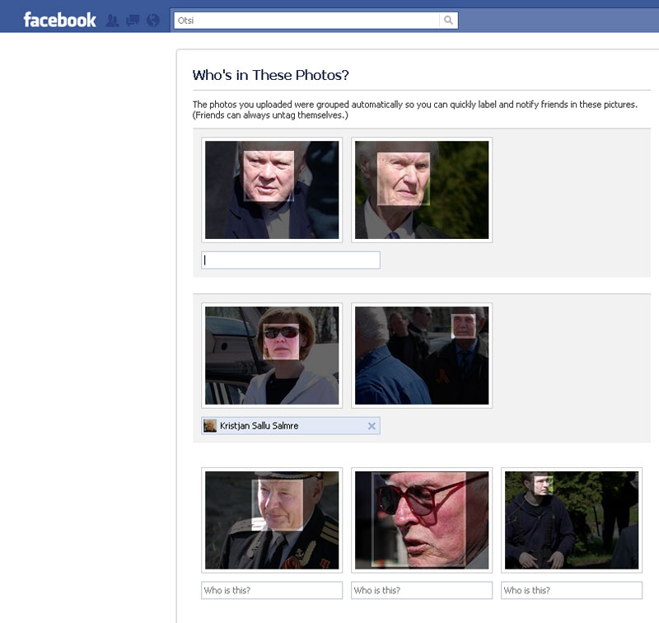The height and width of the screenshot is (623, 659).
Task: Remove the Kristjan Sallu Salmre tag
Action: click(372, 426)
